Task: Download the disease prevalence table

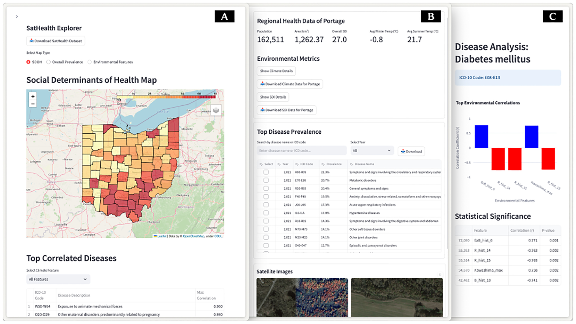Action: click(x=411, y=151)
